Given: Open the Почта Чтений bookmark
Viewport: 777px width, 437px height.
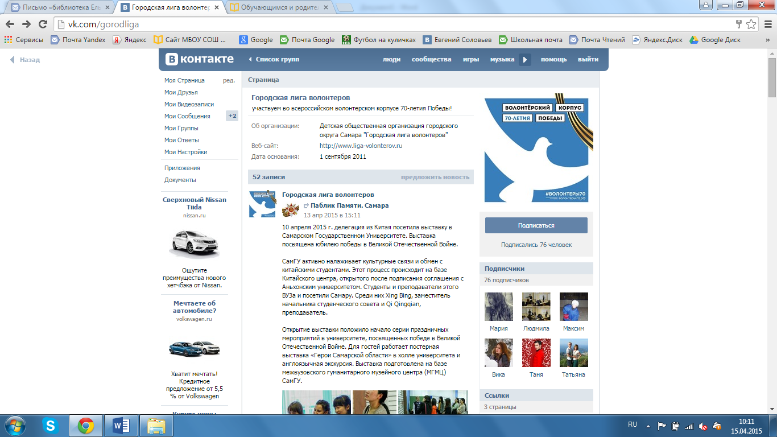Looking at the screenshot, I should (x=597, y=40).
